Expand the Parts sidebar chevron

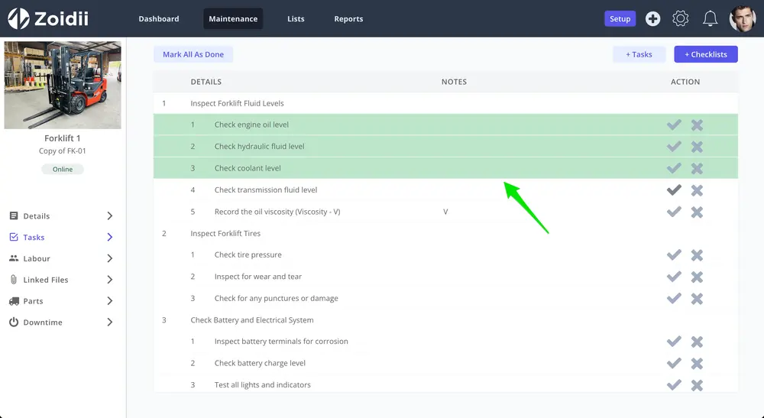(x=109, y=301)
